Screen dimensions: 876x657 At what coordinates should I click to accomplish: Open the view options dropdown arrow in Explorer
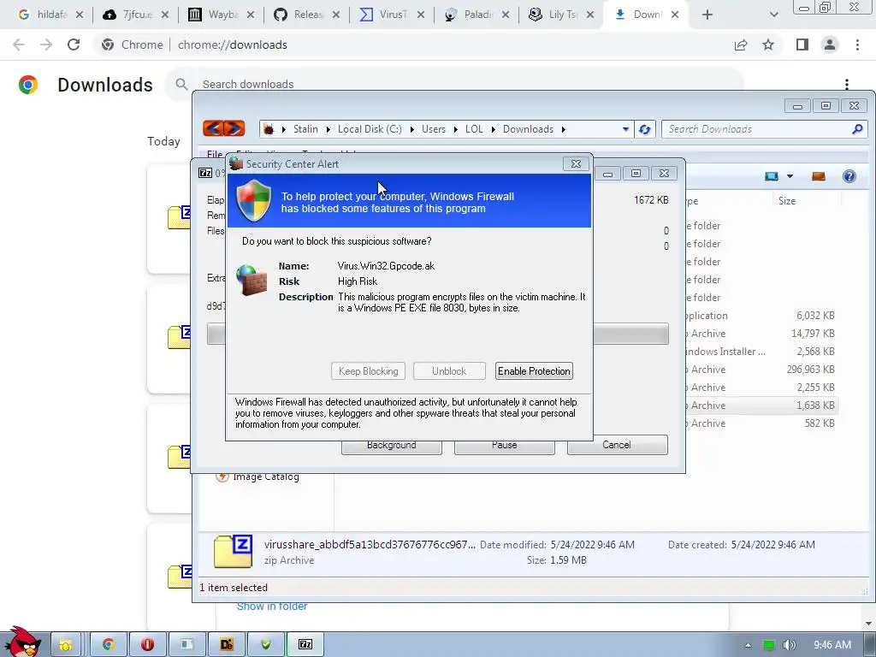[x=790, y=176]
